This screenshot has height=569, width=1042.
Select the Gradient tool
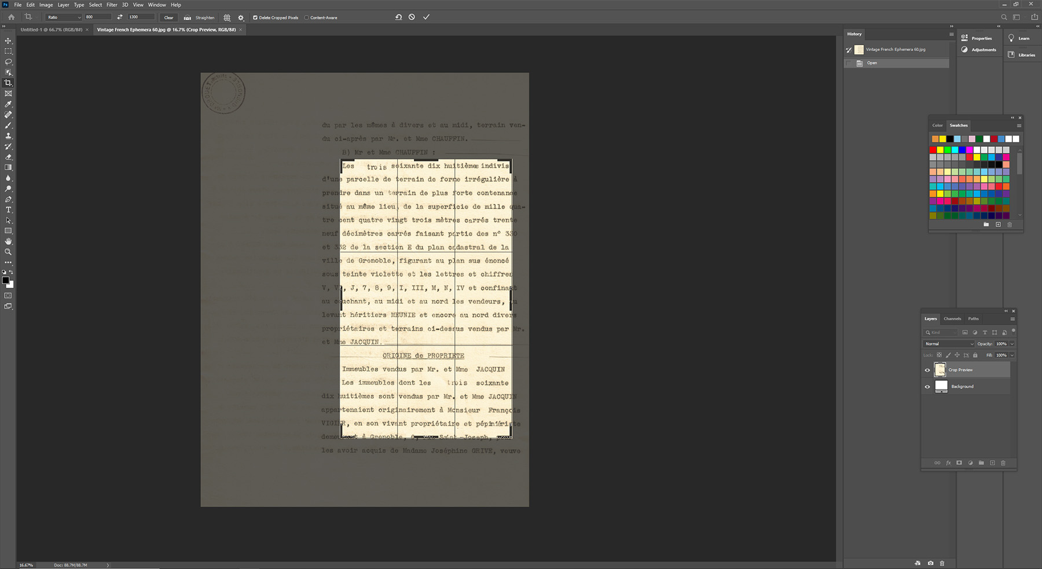8,167
